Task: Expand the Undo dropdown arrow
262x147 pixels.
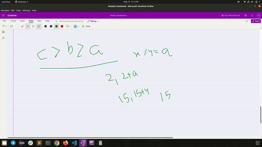Action: (x=7, y=26)
